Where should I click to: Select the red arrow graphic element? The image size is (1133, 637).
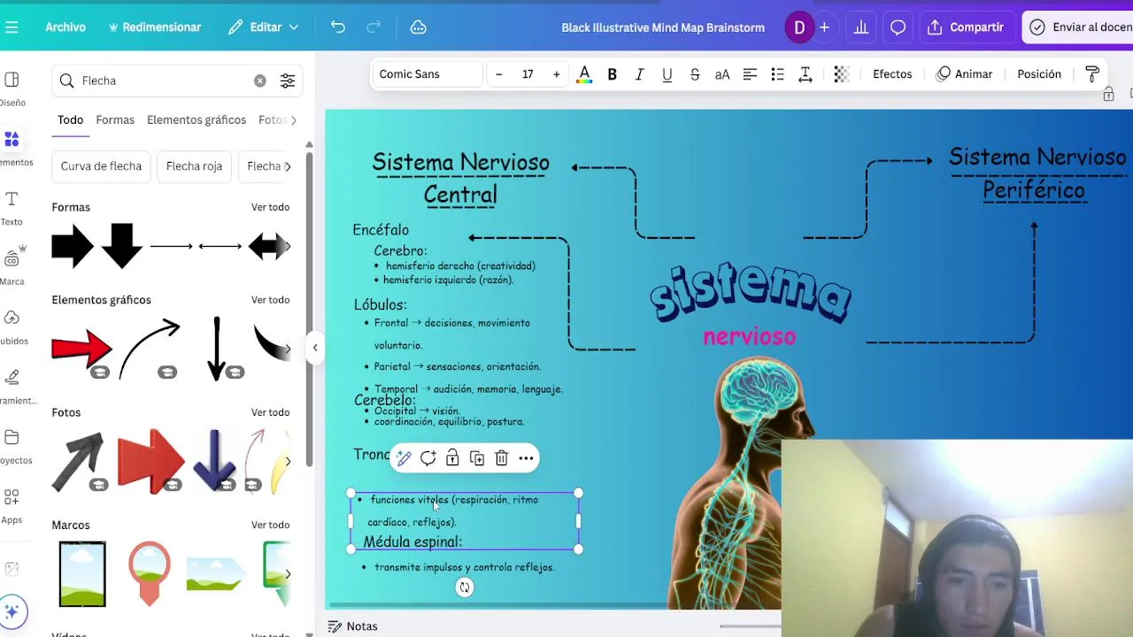point(81,349)
